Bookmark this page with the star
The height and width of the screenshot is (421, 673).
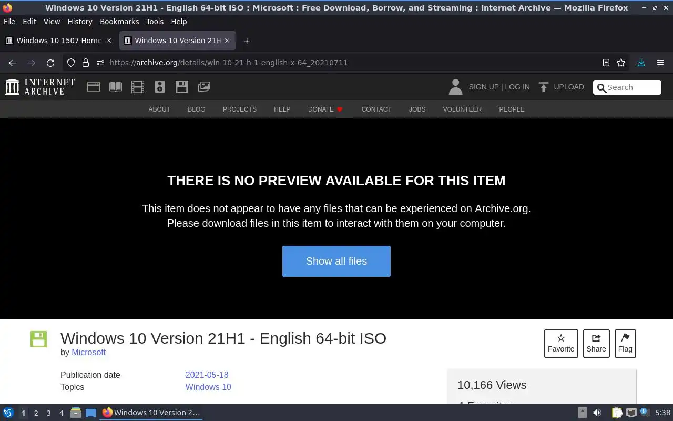click(x=621, y=63)
